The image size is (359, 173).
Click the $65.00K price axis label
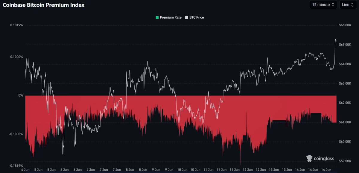click(x=345, y=45)
